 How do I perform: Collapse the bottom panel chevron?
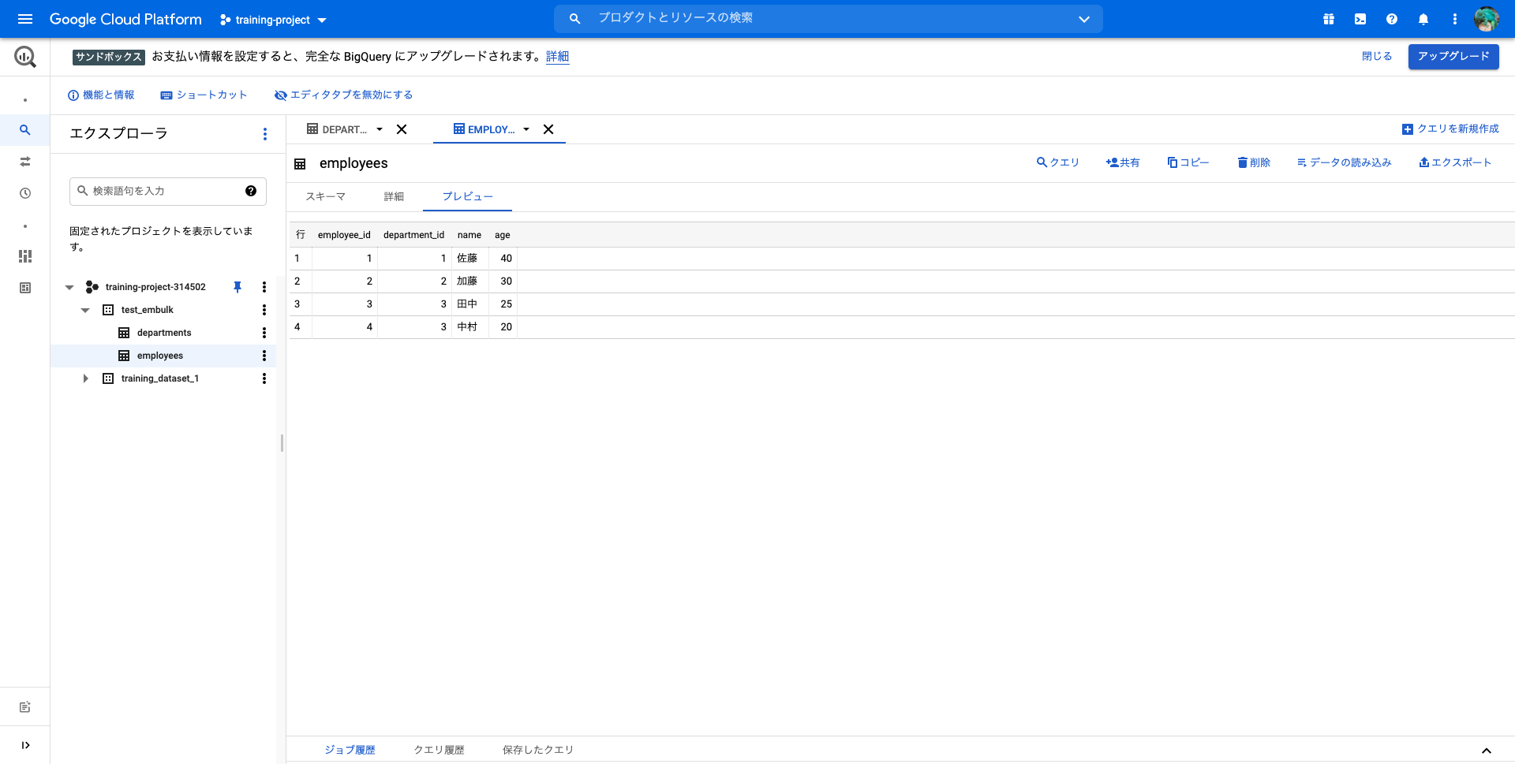[1484, 750]
